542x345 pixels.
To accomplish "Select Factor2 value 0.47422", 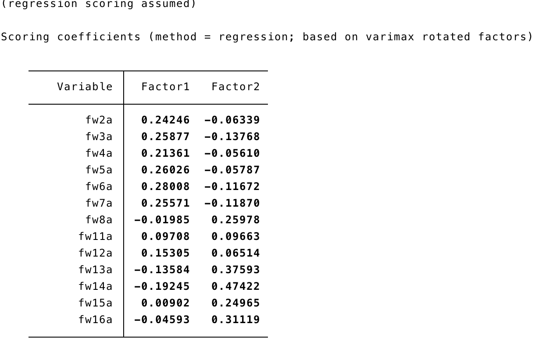I will pos(235,286).
